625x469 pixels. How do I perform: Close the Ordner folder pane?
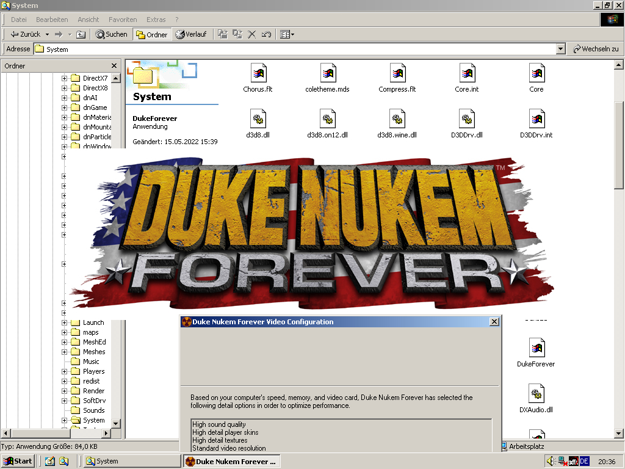(114, 66)
